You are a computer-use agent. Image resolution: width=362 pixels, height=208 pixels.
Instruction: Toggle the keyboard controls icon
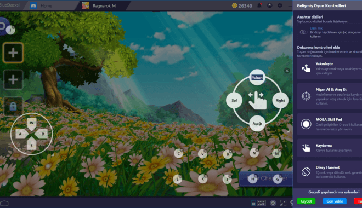pyautogui.click(x=261, y=203)
